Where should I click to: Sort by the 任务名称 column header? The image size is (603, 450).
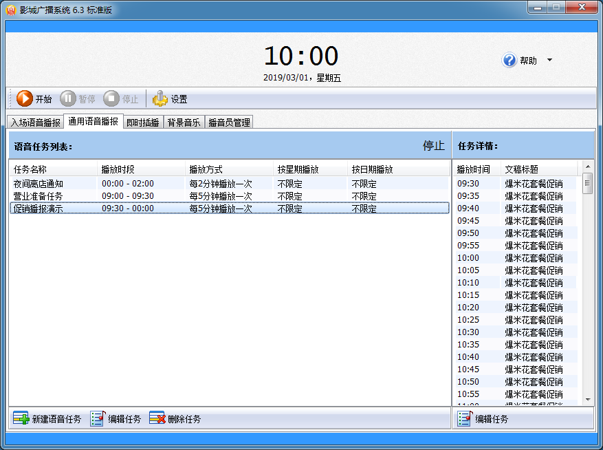(x=52, y=169)
